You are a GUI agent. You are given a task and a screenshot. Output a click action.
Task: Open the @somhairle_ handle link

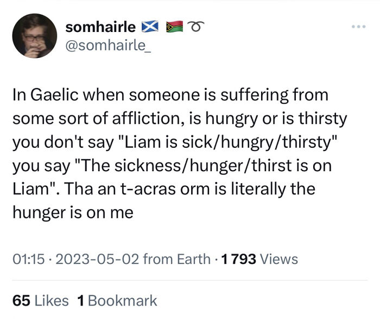(x=108, y=45)
